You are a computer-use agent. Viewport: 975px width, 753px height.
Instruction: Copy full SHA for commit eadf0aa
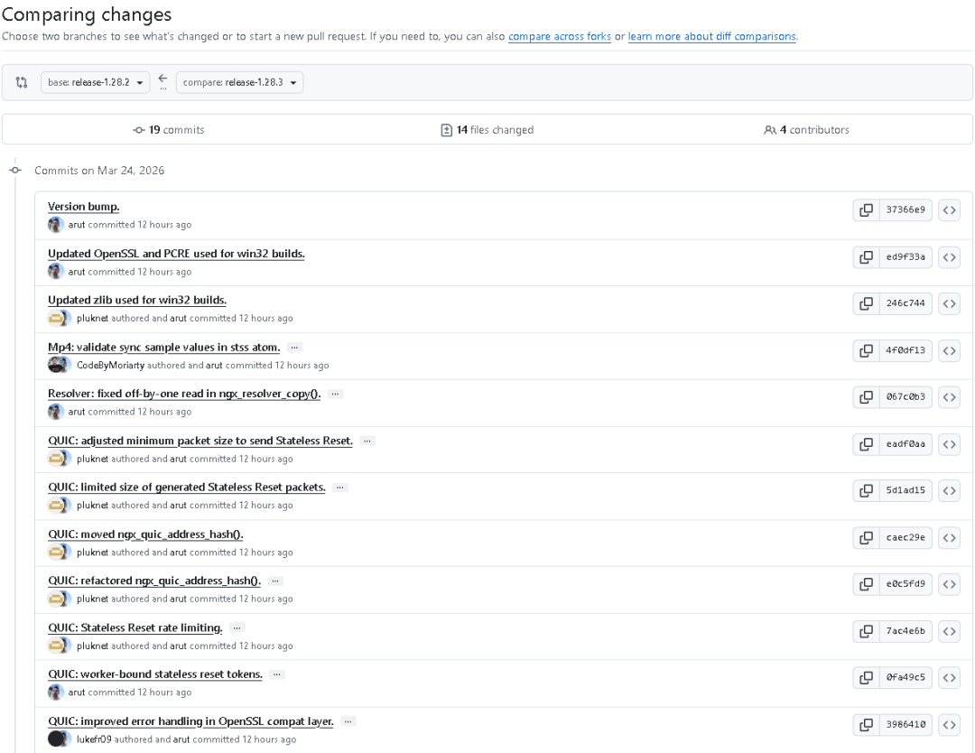click(866, 444)
